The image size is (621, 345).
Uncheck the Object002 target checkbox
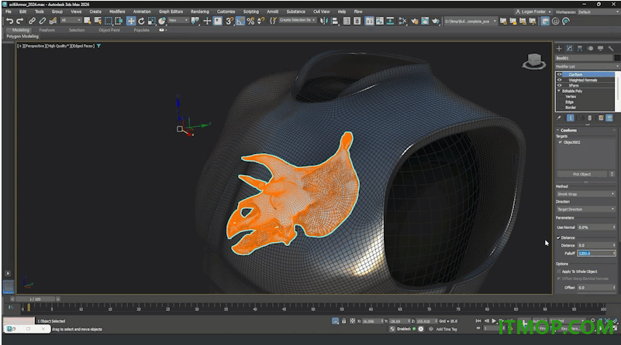pos(560,142)
